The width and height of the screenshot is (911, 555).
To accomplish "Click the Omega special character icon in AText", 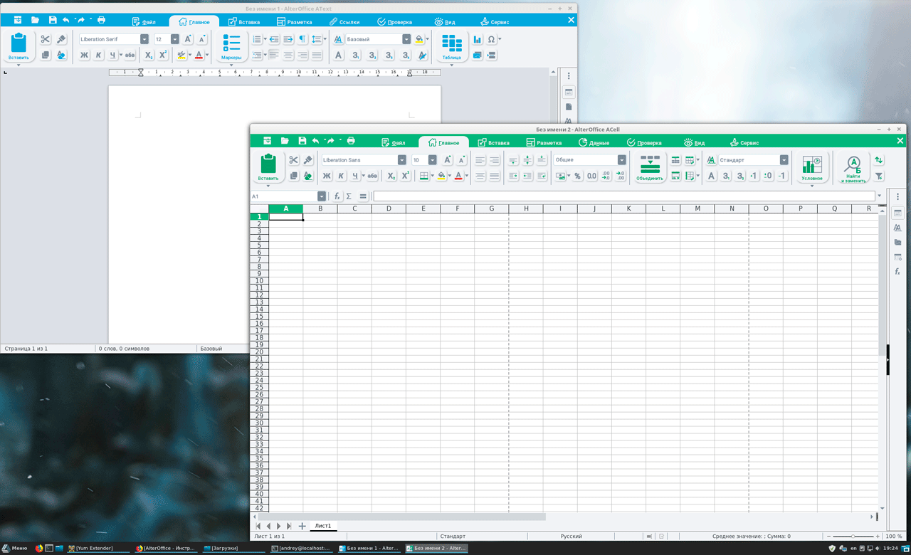I will coord(491,39).
